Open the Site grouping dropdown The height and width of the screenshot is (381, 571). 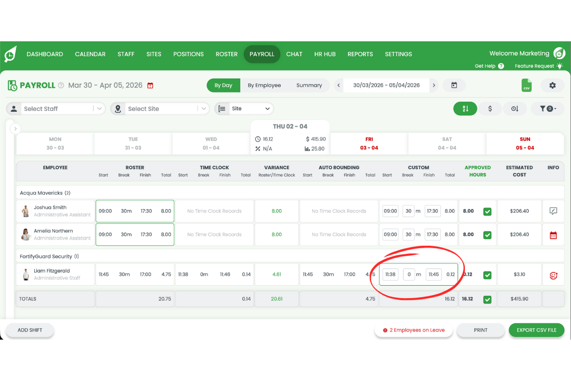pyautogui.click(x=245, y=109)
